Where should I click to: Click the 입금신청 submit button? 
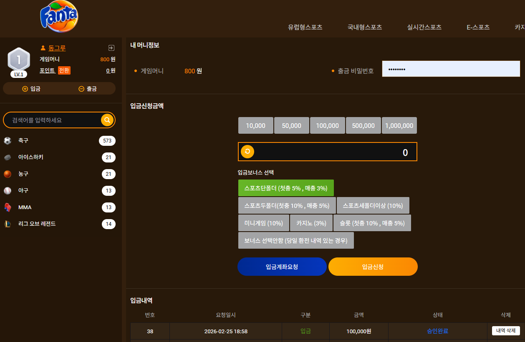(373, 267)
